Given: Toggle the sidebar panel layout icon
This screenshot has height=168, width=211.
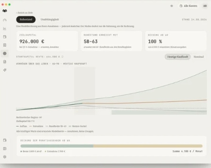Looking at the screenshot, I should (5, 148).
